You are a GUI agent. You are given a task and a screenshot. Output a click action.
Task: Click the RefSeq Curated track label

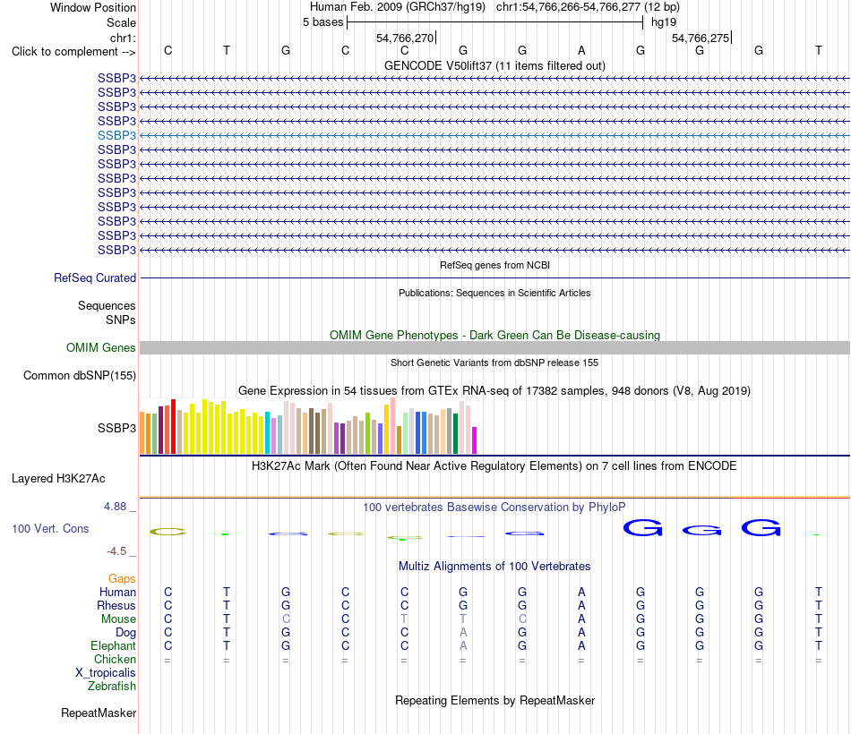click(95, 277)
